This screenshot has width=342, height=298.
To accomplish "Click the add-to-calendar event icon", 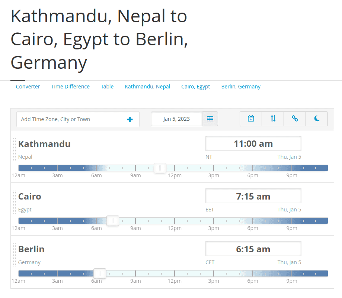I will [251, 119].
